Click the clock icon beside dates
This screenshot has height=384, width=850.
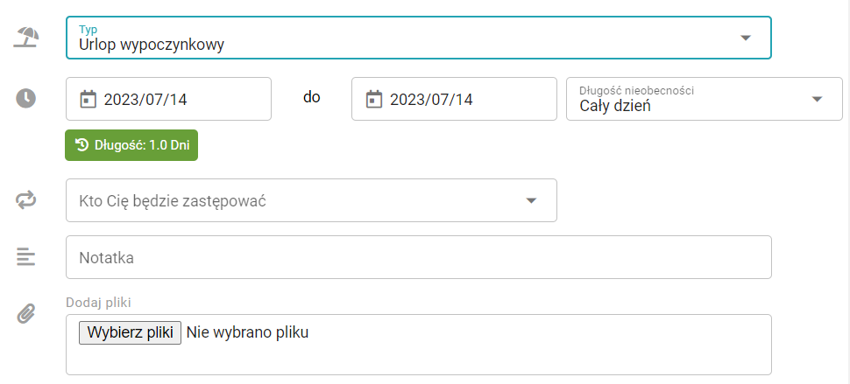26,98
